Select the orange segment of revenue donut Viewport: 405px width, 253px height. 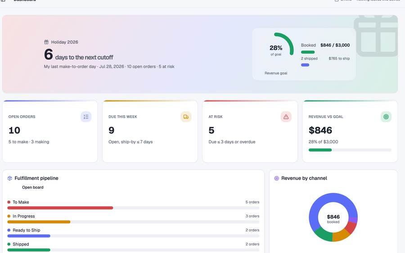click(340, 235)
